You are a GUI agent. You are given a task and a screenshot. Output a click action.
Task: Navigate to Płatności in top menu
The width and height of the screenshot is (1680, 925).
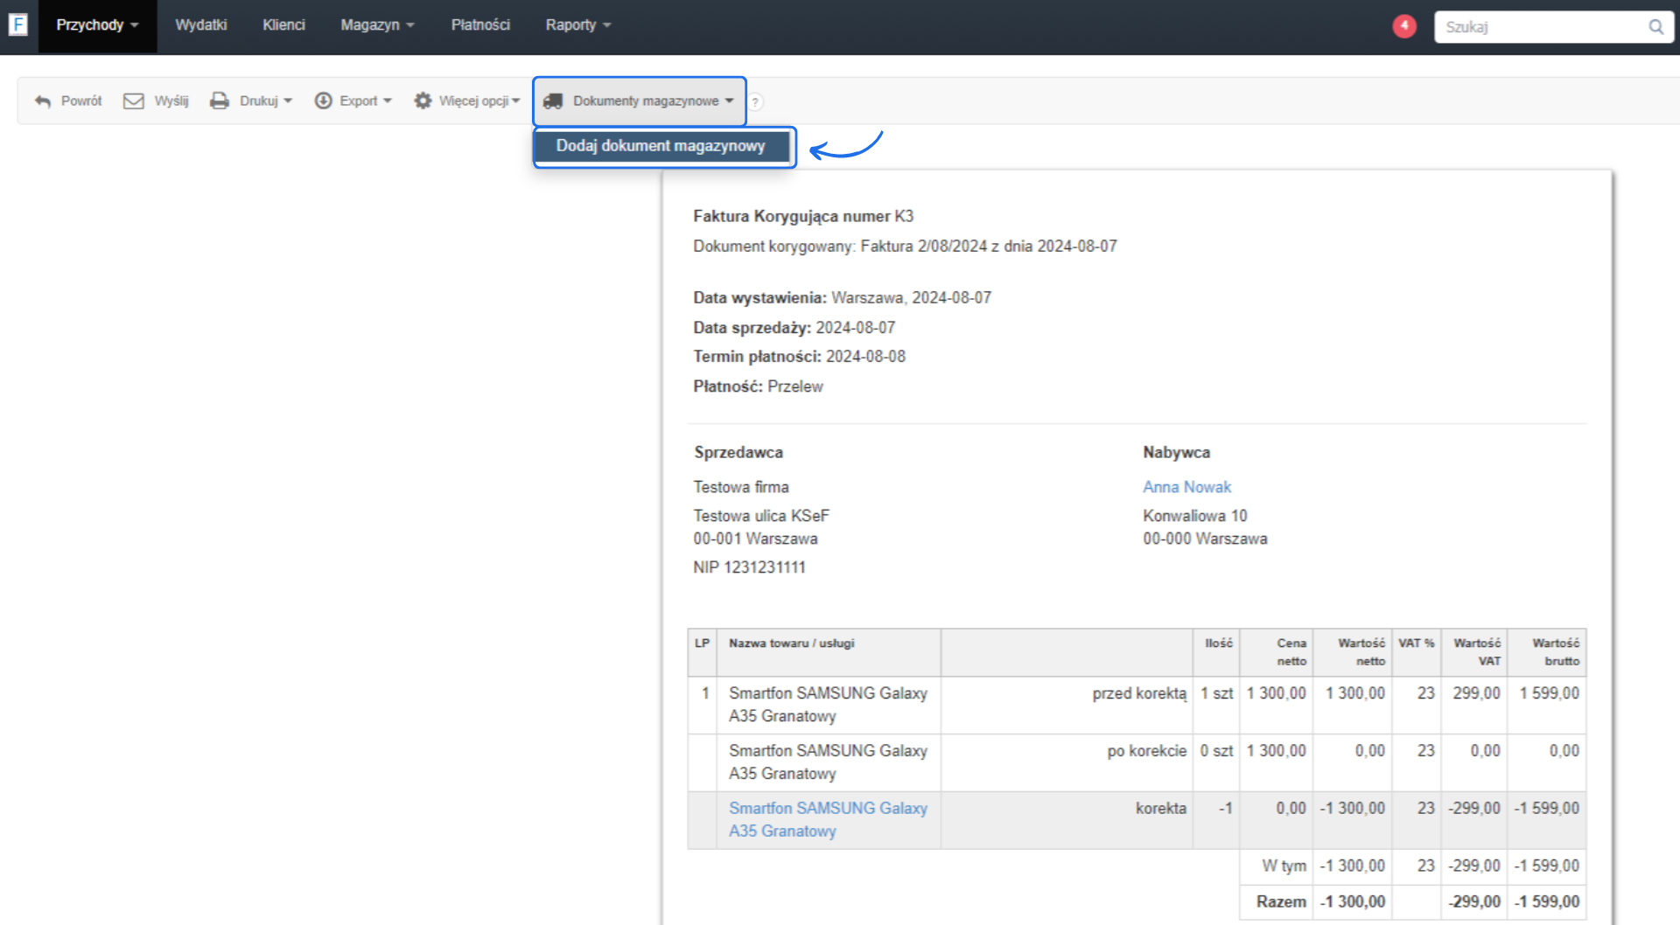(480, 25)
